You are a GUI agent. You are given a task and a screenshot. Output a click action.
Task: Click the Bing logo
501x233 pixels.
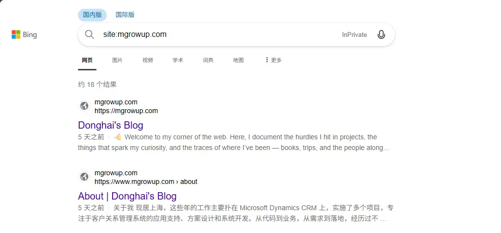(24, 34)
